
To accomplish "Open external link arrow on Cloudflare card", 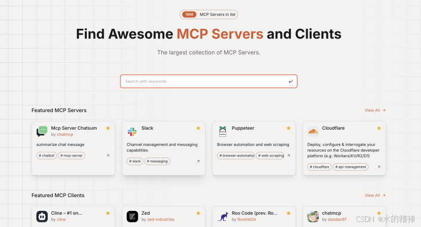I will [x=379, y=167].
